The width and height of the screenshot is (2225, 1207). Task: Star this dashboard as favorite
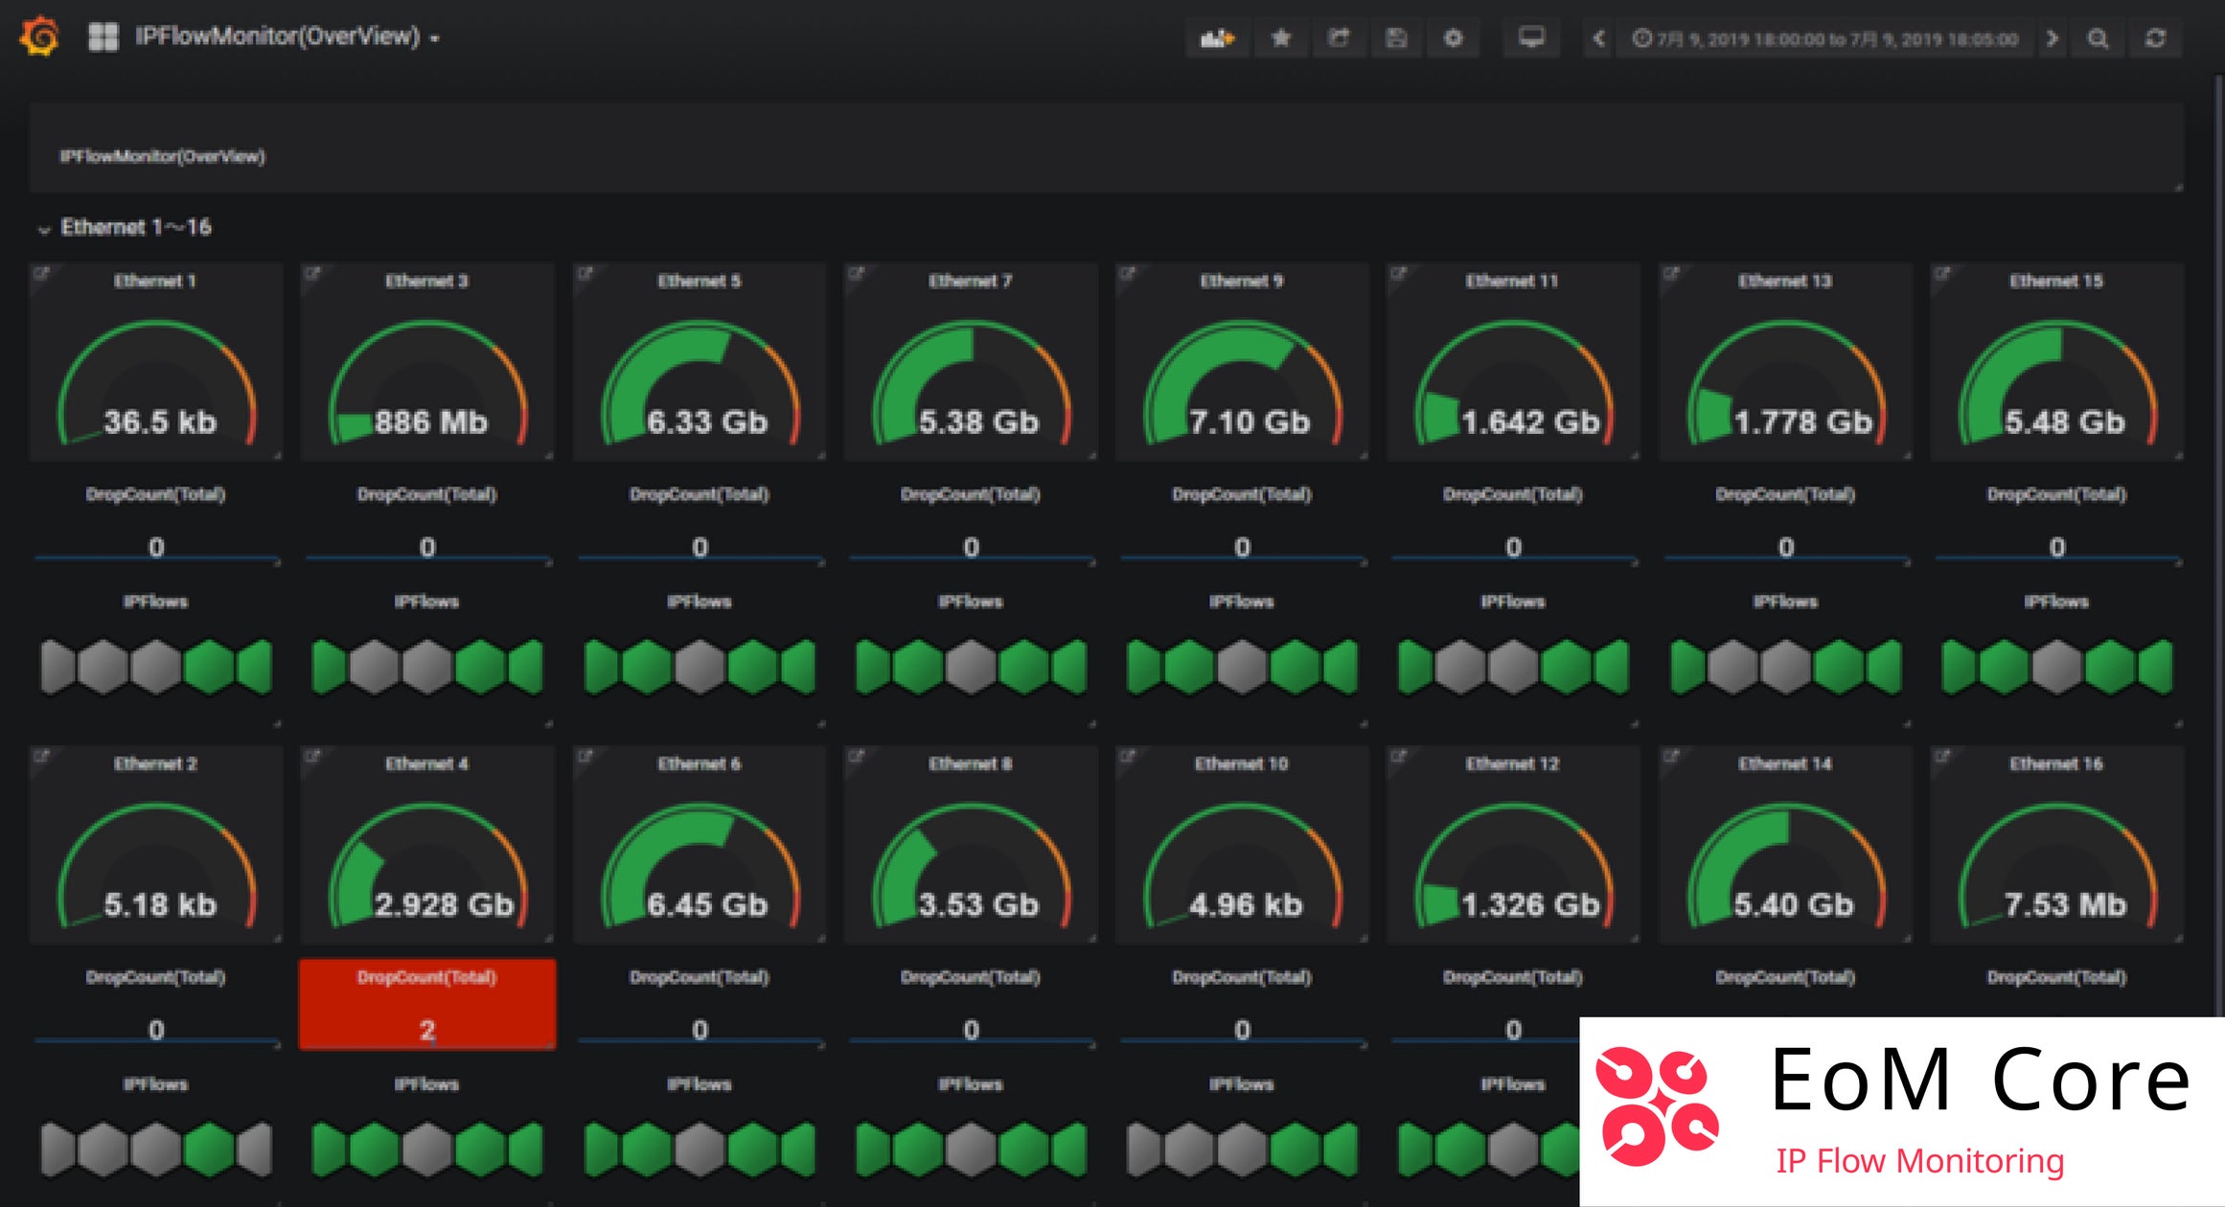click(1280, 38)
